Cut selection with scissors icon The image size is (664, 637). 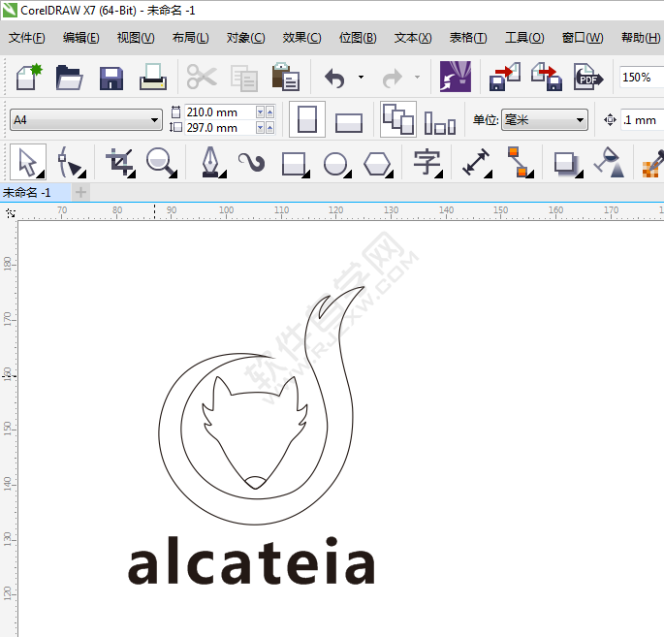point(202,77)
